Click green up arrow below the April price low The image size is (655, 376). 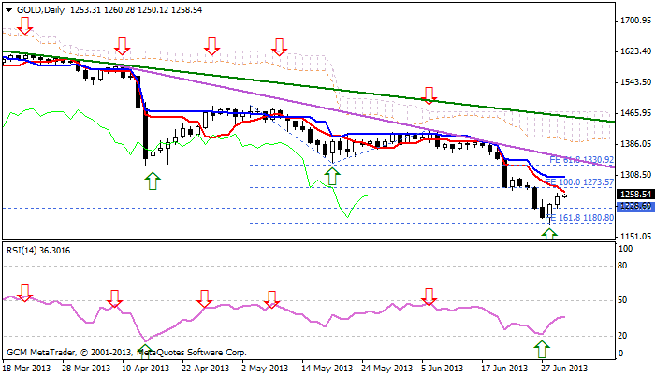click(x=151, y=180)
